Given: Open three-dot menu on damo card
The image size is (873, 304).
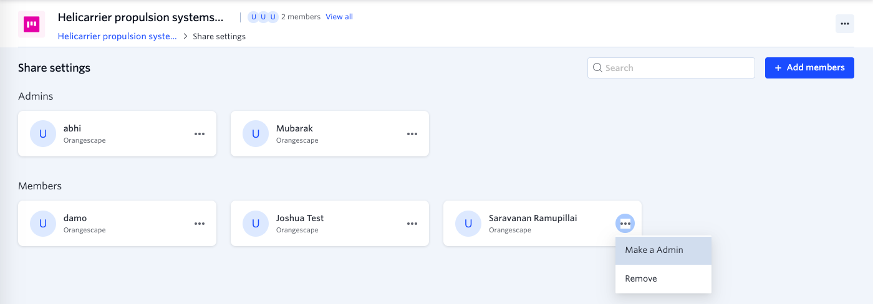Looking at the screenshot, I should (200, 224).
